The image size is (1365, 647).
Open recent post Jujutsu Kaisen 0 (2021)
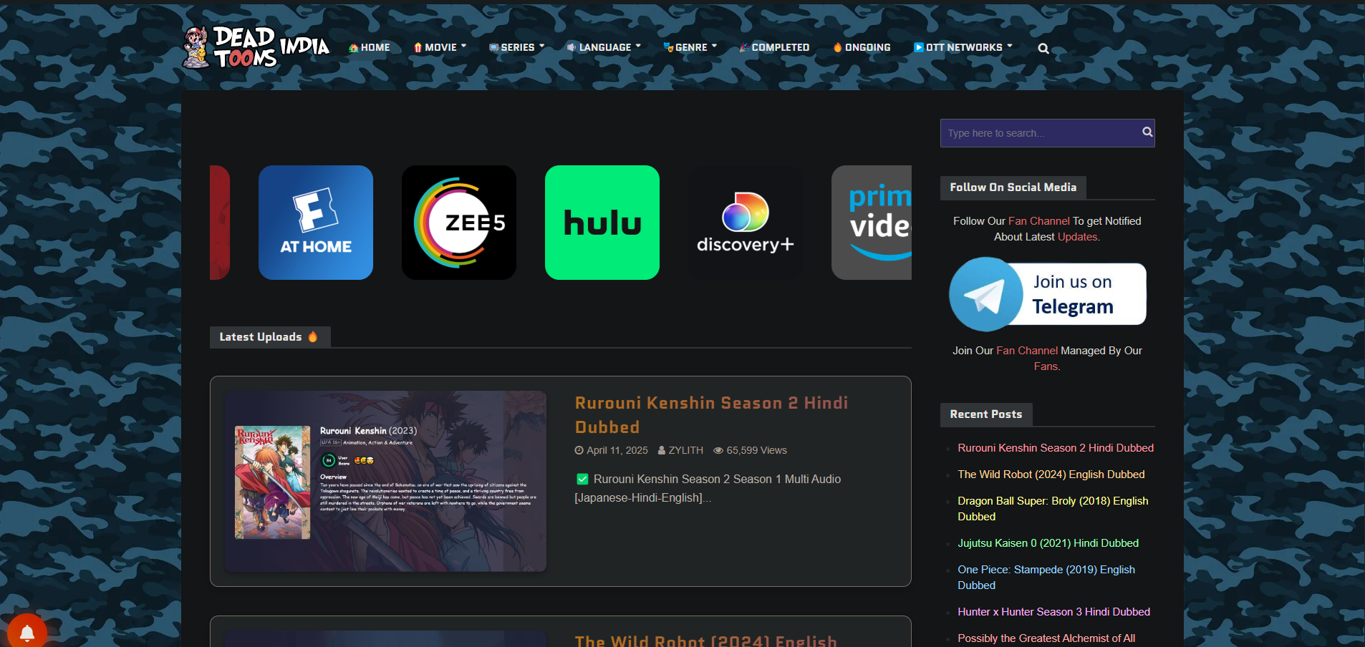(1048, 543)
